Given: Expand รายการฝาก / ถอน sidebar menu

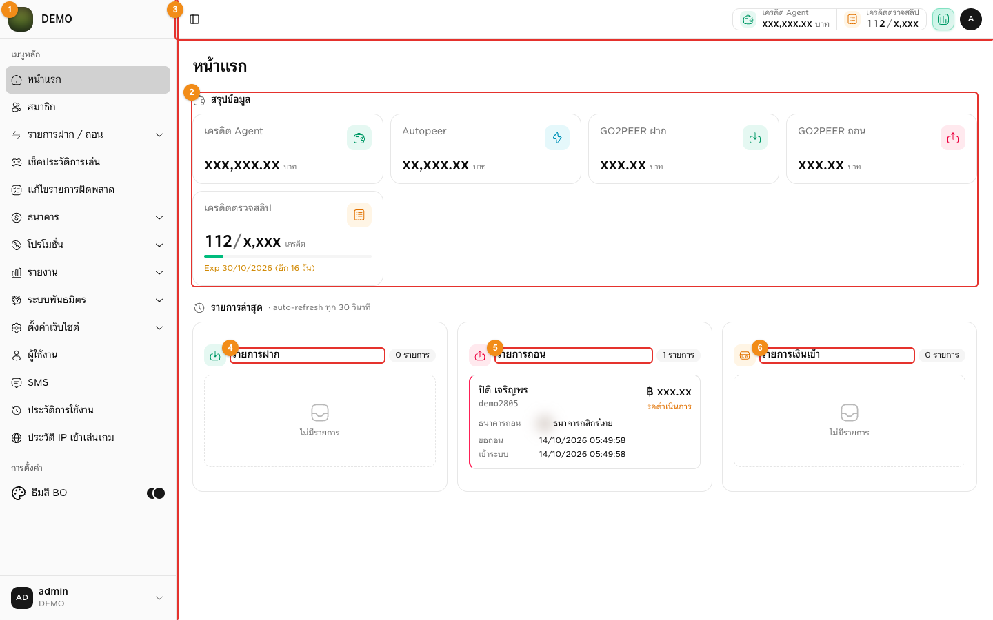Looking at the screenshot, I should pyautogui.click(x=88, y=135).
